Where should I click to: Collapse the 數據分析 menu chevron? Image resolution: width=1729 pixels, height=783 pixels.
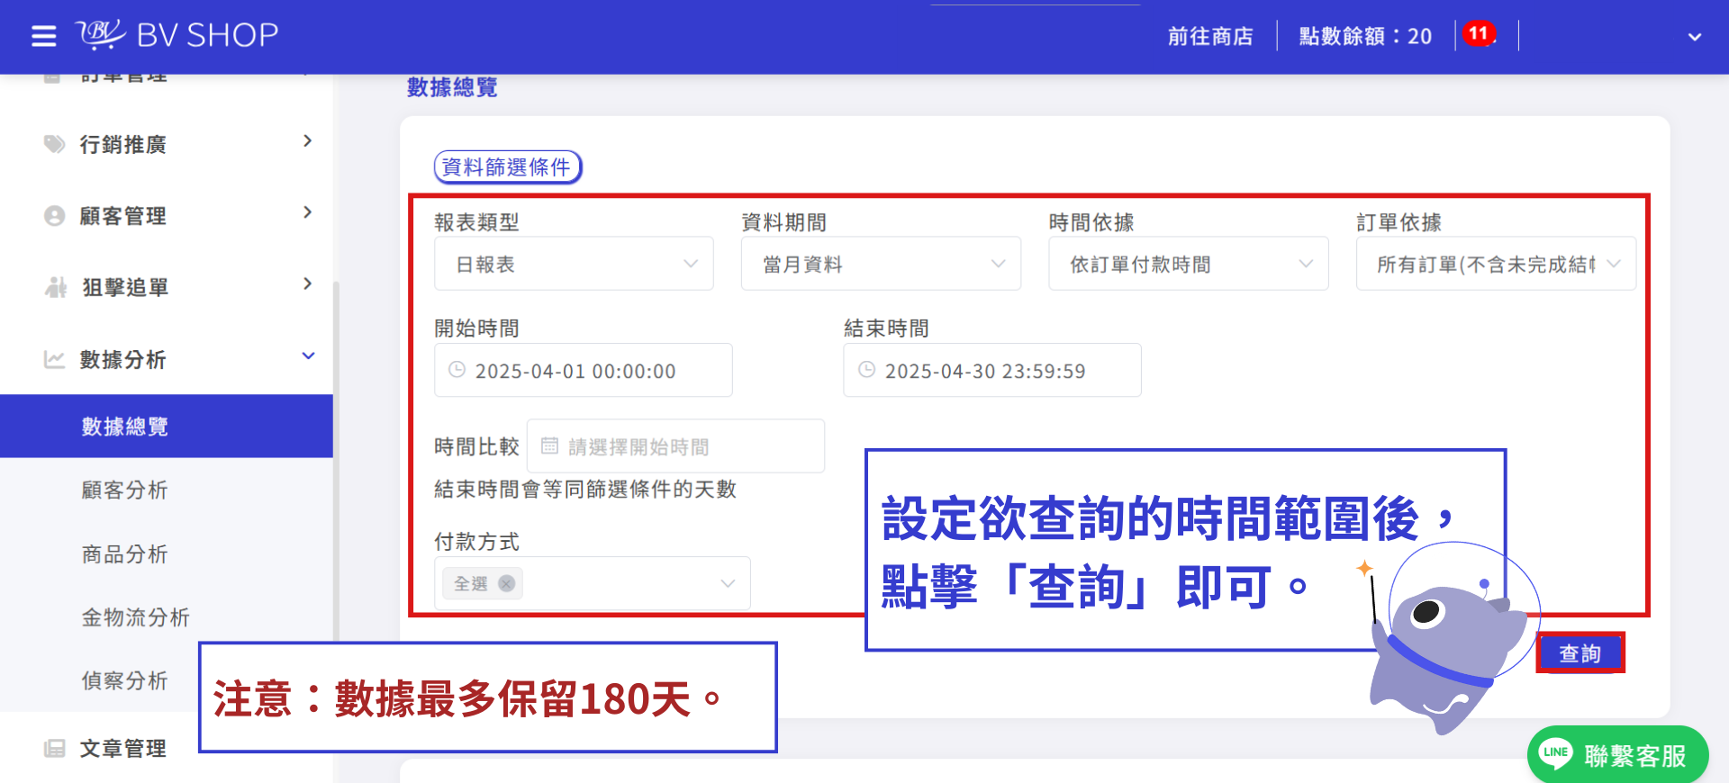click(x=308, y=355)
